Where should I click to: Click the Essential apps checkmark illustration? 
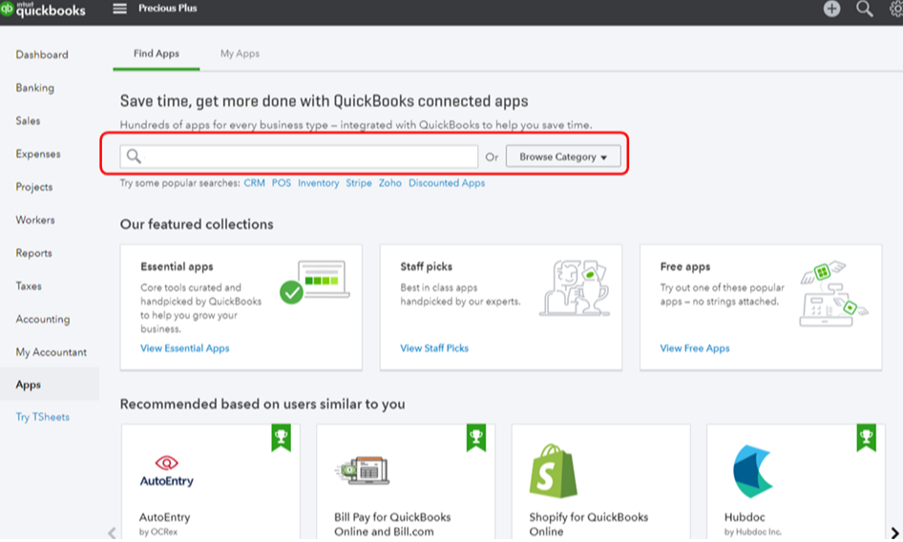[314, 282]
